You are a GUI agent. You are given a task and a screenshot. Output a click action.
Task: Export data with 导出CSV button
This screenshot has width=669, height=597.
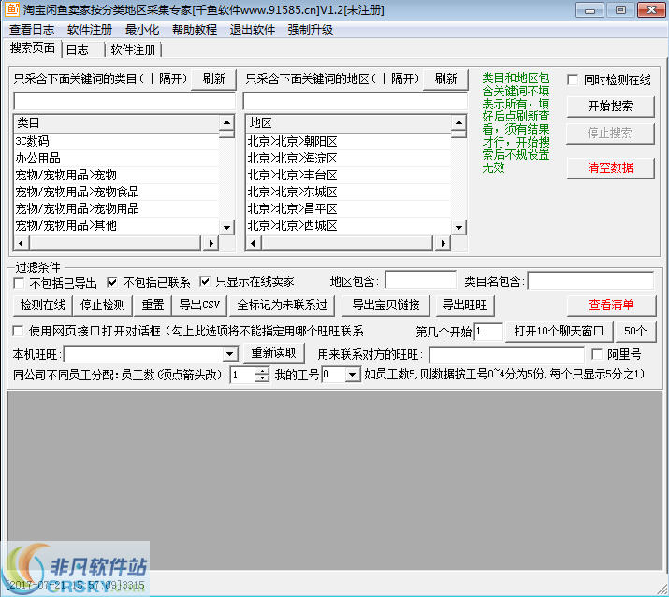click(x=199, y=306)
